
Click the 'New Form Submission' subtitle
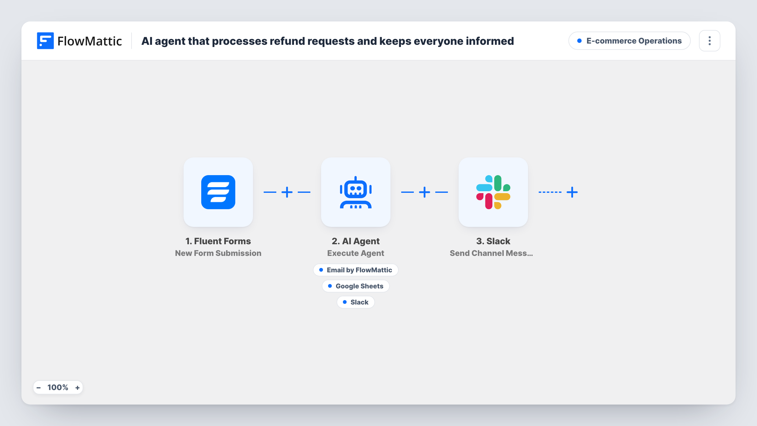click(218, 253)
